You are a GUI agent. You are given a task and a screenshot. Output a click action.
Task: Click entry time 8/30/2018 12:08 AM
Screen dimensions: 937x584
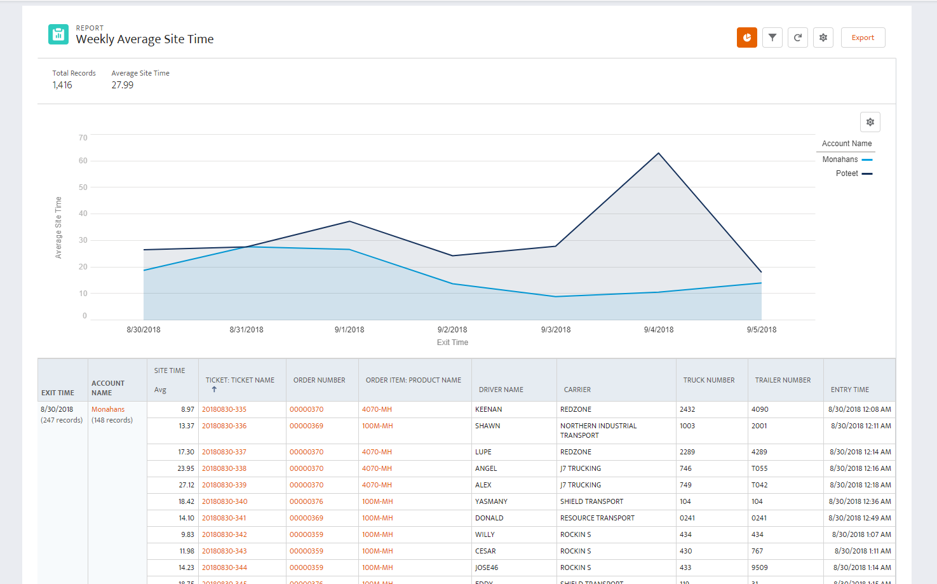click(859, 409)
